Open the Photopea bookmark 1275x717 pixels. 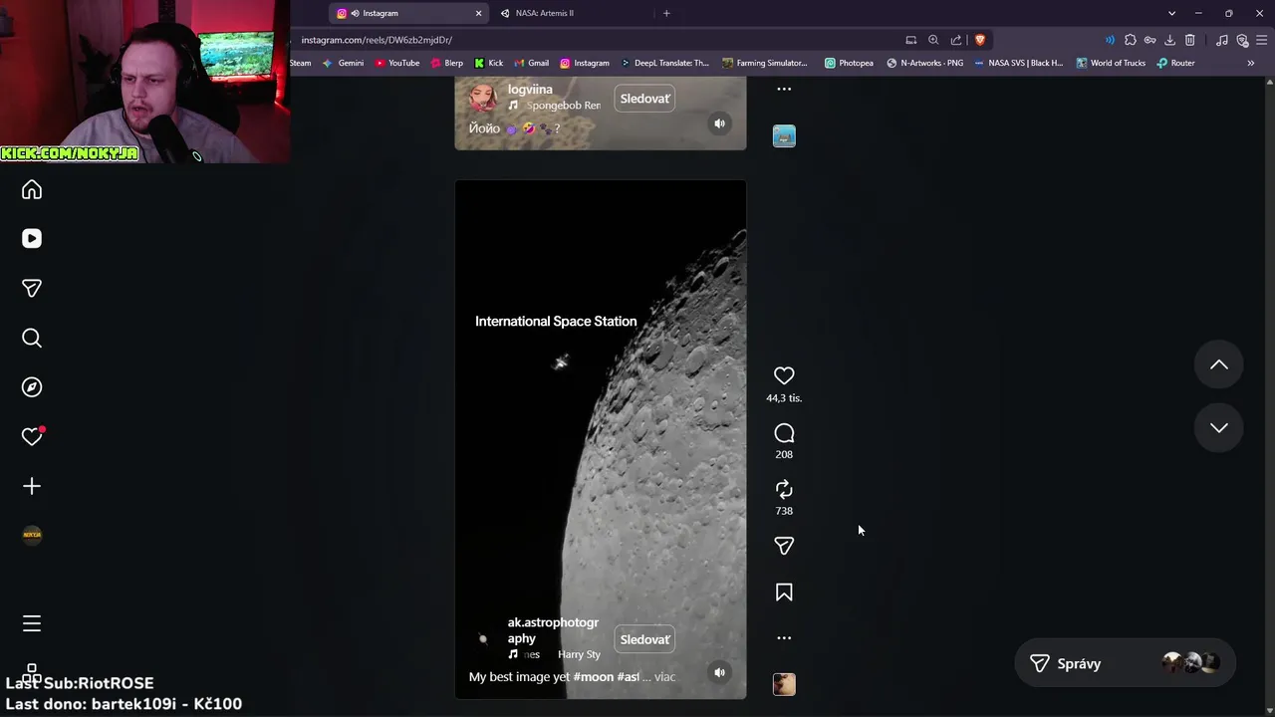click(x=849, y=63)
